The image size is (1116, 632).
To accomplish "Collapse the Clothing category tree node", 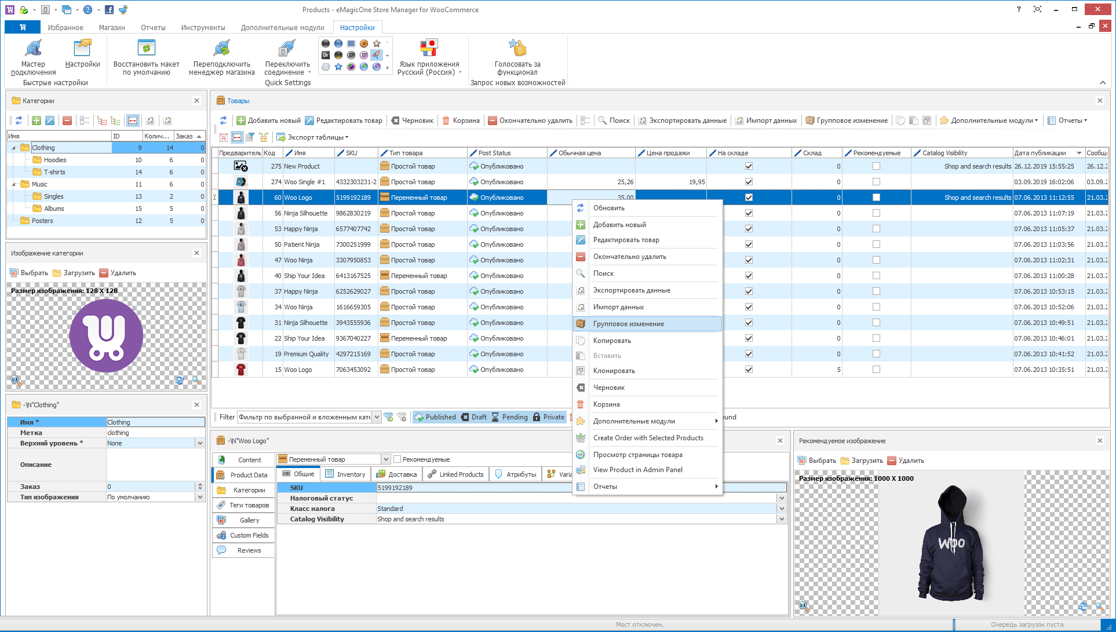I will click(x=14, y=148).
